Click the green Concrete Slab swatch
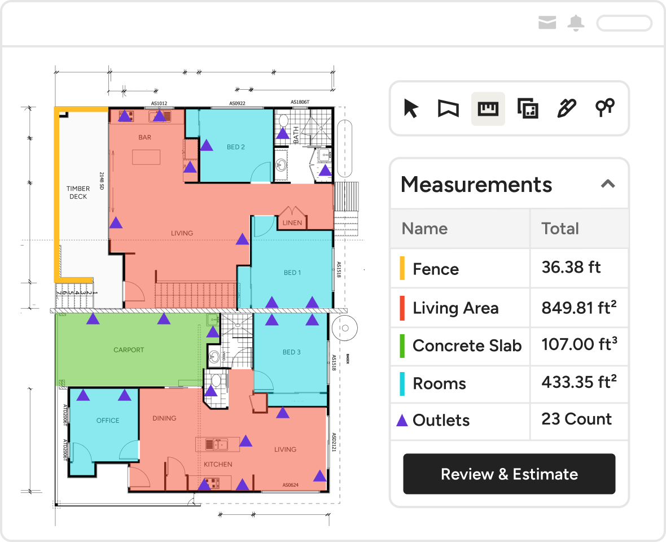The image size is (666, 542). [x=401, y=346]
